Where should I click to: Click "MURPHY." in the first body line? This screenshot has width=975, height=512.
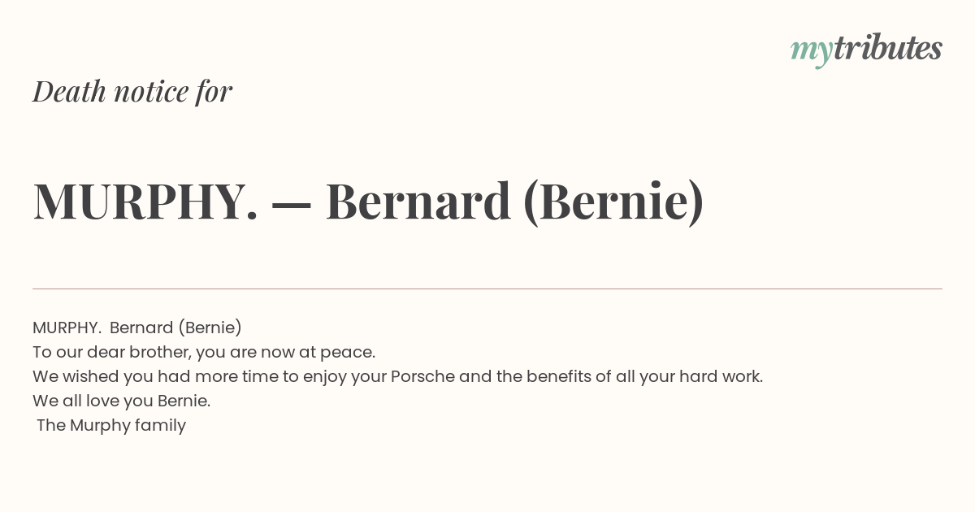click(x=67, y=328)
